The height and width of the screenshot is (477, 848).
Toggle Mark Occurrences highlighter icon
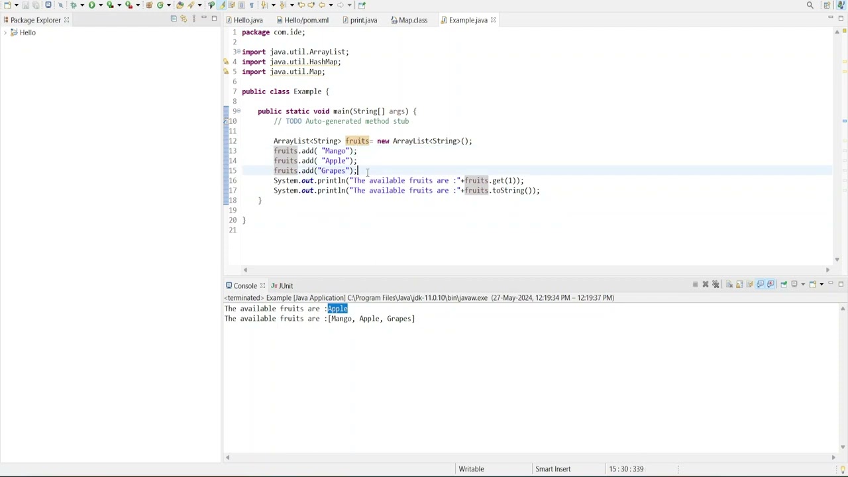pos(223,5)
